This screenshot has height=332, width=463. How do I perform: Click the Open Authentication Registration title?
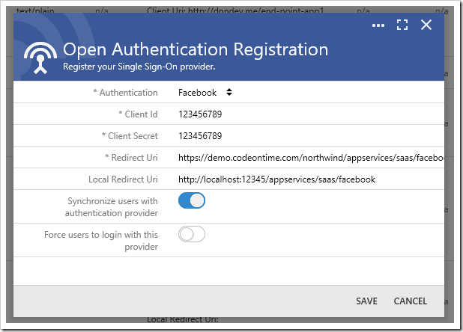[196, 49]
